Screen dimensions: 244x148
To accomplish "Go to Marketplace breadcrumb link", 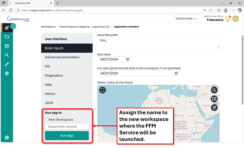I will click(x=48, y=27).
